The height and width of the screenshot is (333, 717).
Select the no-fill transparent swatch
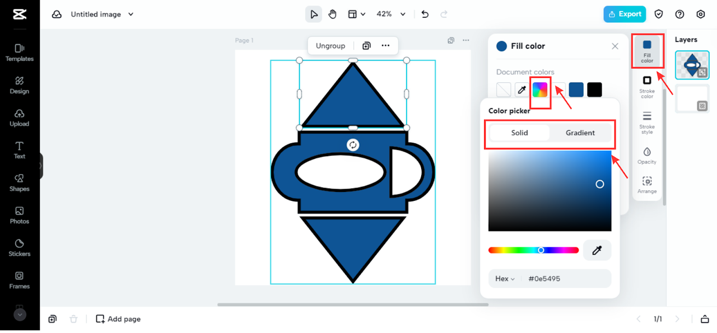(x=504, y=90)
